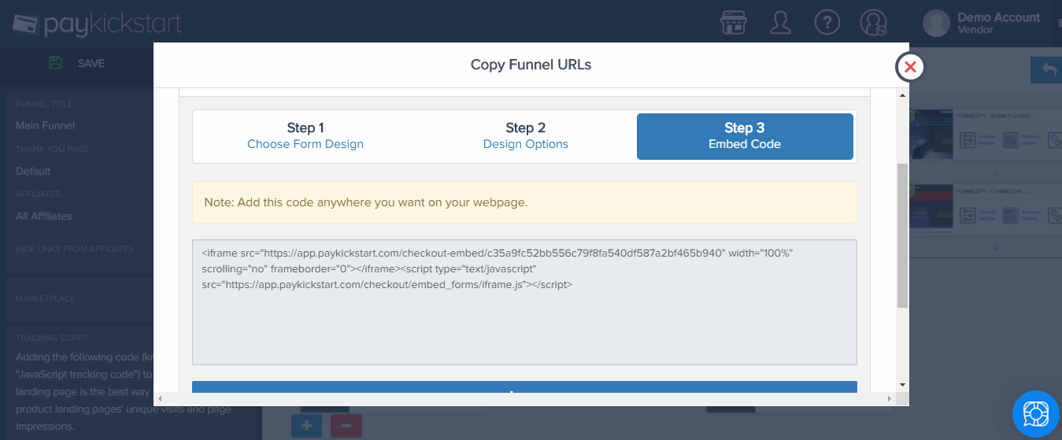Open Checkout Options icon for FunnelSpy Agency License

point(1010,140)
